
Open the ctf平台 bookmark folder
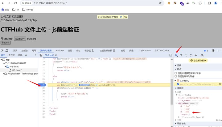point(28,10)
